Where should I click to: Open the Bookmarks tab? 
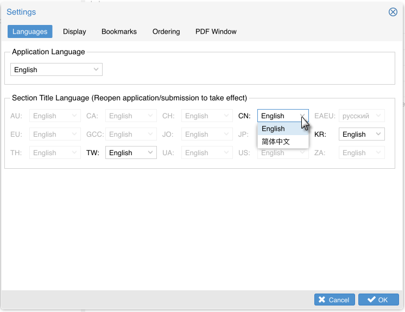click(119, 31)
